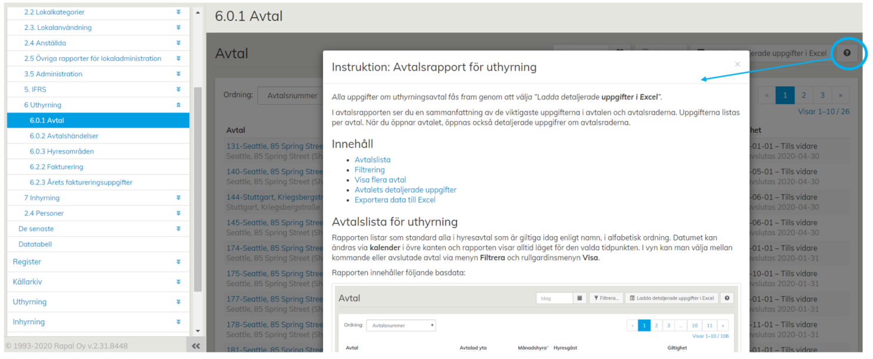This screenshot has width=873, height=359.
Task: Expand the 2.4 Anställda section chevron
Action: point(178,43)
